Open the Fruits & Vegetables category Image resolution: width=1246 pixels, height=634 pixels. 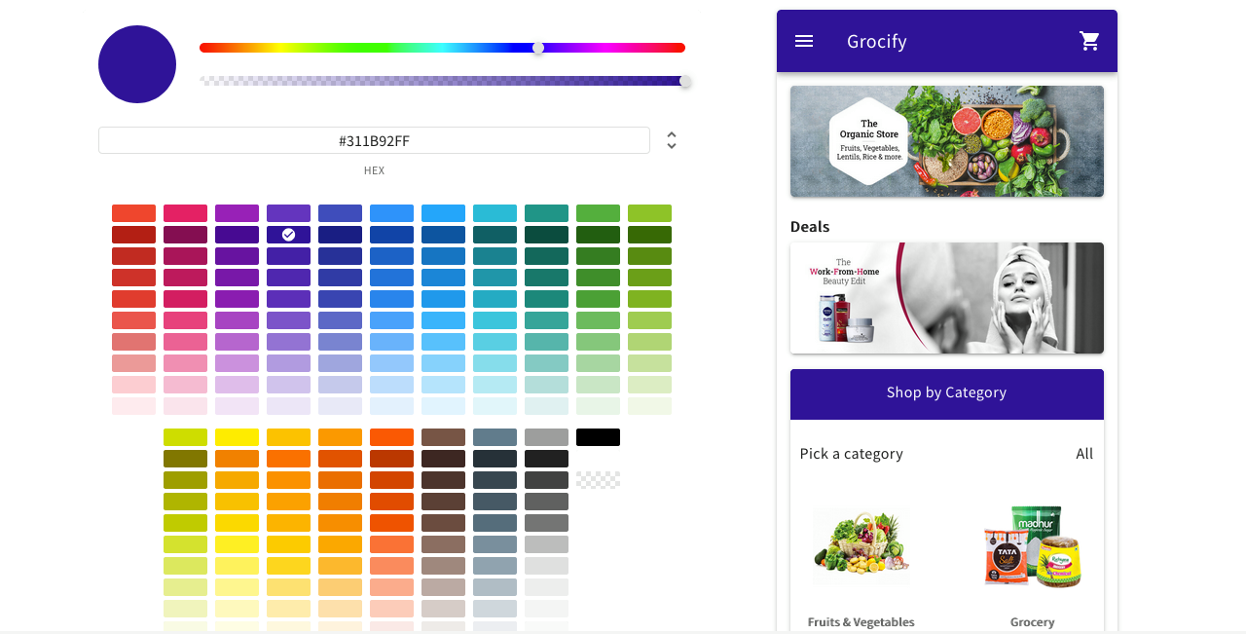pos(861,545)
